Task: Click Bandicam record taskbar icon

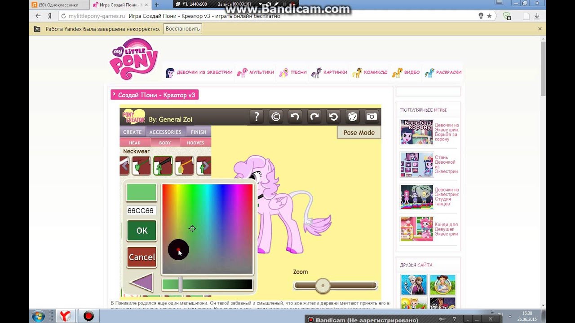Action: (88, 316)
